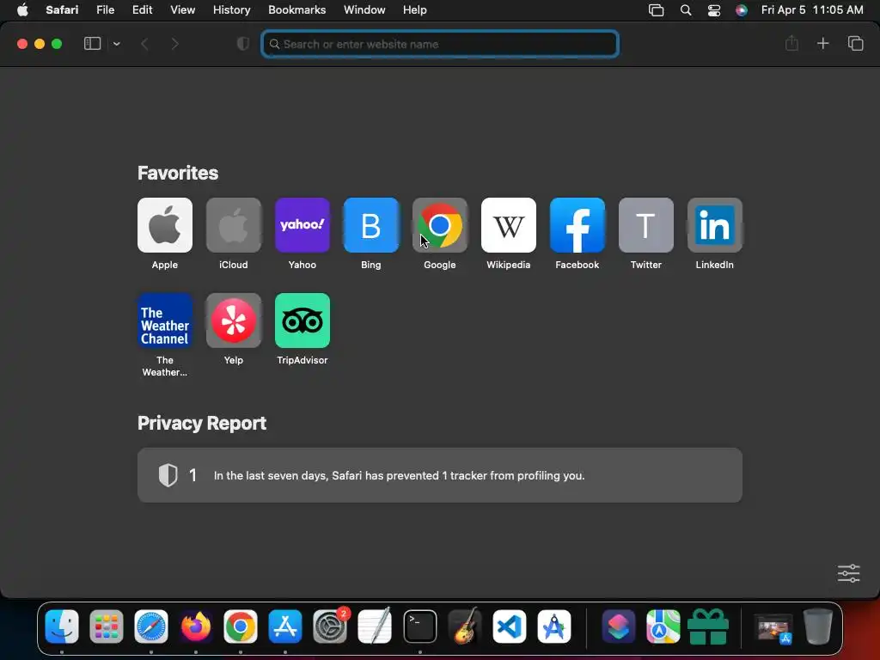Open App Store from the Dock
The height and width of the screenshot is (660, 880).
pos(285,626)
